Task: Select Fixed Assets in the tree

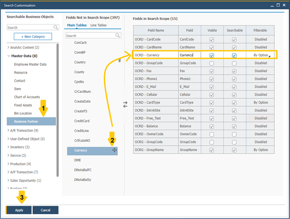Action: coord(23,105)
